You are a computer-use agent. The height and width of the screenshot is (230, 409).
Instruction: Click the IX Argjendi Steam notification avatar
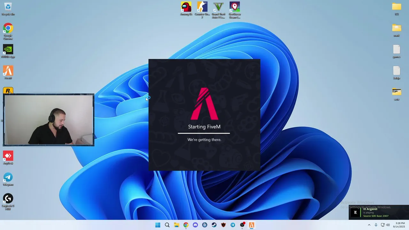355,212
